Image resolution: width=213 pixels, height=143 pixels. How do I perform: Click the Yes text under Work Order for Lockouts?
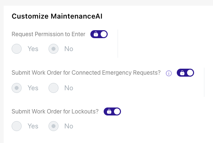click(33, 126)
